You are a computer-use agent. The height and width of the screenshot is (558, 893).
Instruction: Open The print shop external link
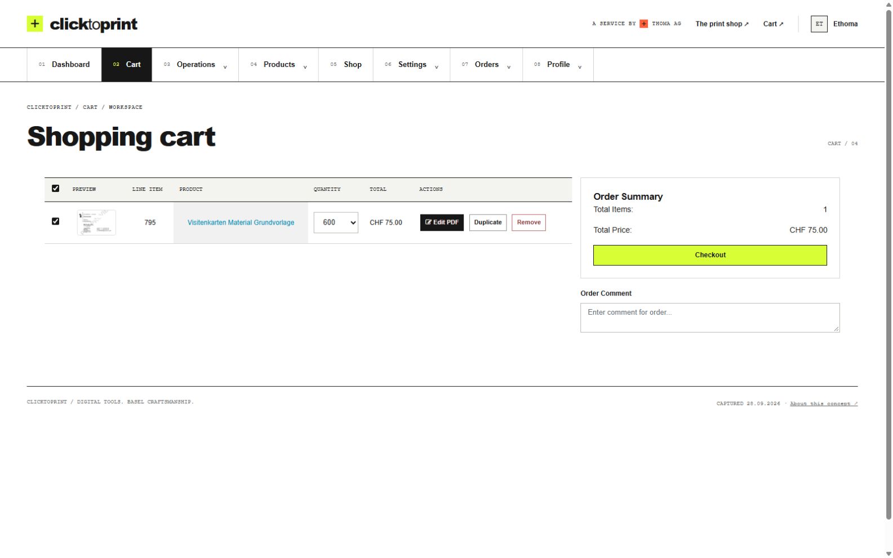722,24
